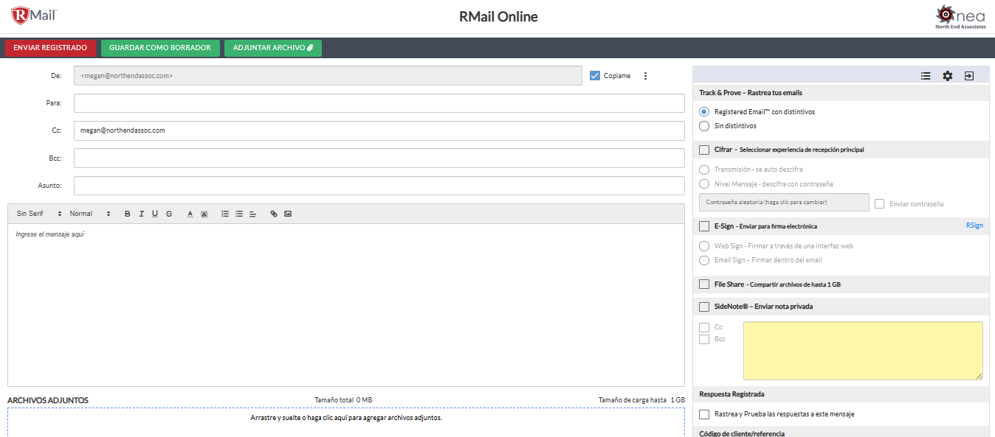Open the Sin Serif font dropdown
Viewport: 995px width, 437px height.
39,214
